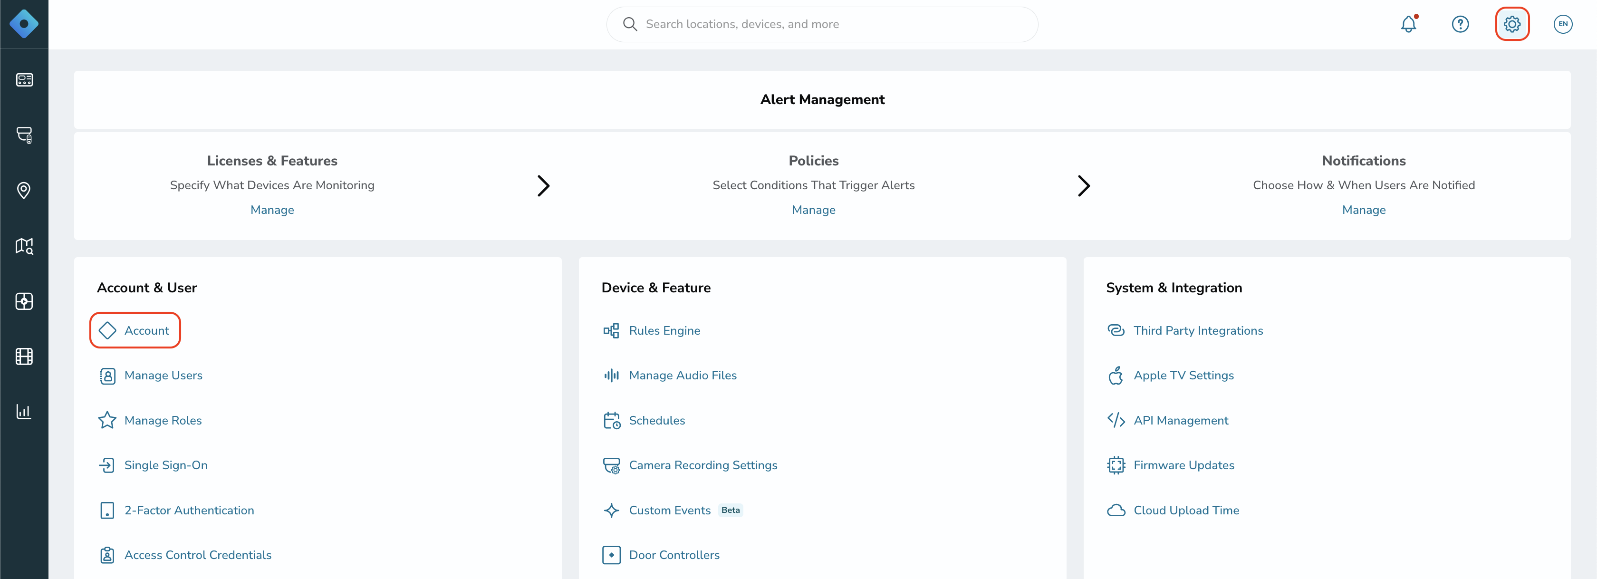Click arrow between Policies and Notifications
This screenshot has width=1597, height=579.
pyautogui.click(x=1083, y=185)
